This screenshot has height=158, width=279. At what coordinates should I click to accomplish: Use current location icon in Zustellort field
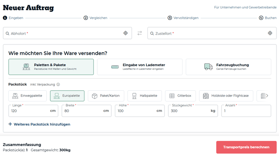[x=270, y=33]
